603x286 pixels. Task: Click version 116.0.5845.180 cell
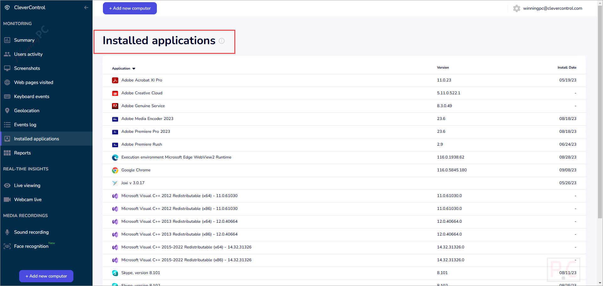click(452, 170)
